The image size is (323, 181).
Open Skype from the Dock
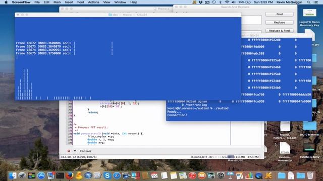[x=107, y=175]
